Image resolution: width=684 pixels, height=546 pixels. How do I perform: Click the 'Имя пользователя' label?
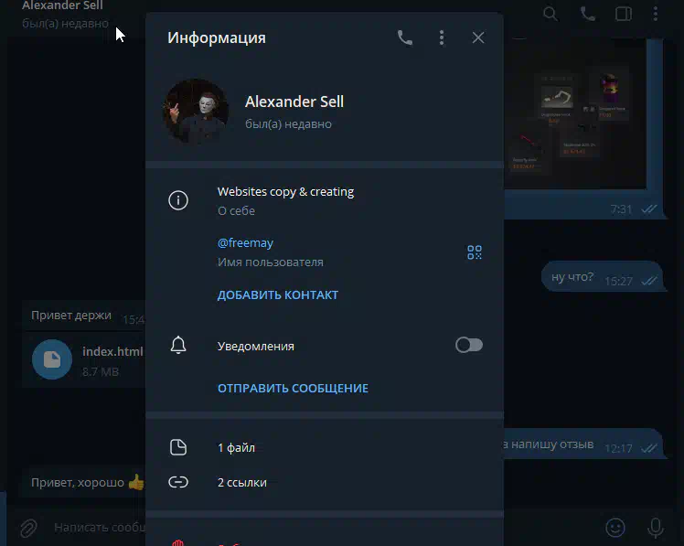coord(271,262)
